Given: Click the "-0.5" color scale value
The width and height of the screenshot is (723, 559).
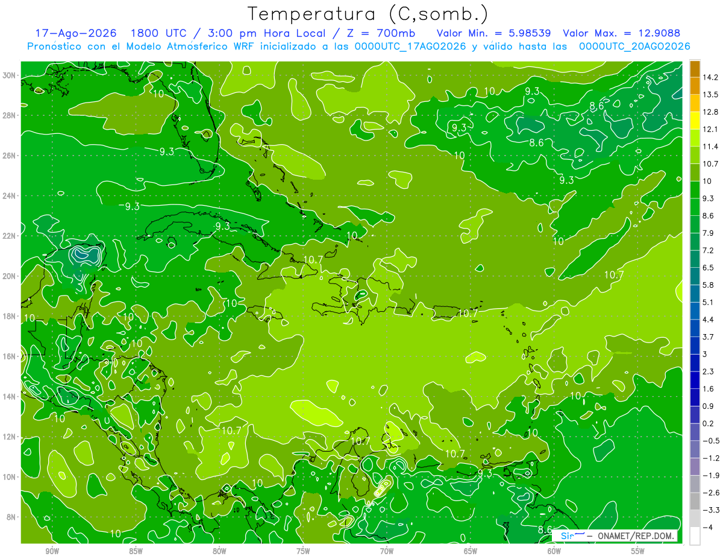Looking at the screenshot, I should [710, 441].
